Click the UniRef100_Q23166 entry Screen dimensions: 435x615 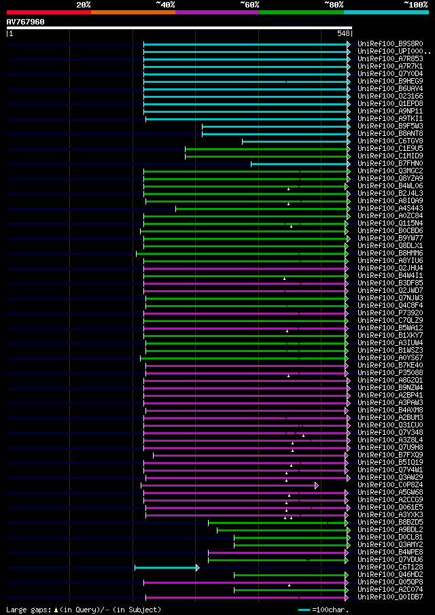(390, 96)
